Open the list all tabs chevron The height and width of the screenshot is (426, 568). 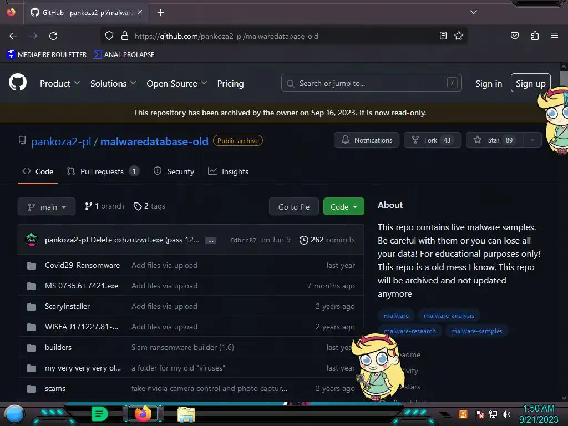tap(474, 12)
